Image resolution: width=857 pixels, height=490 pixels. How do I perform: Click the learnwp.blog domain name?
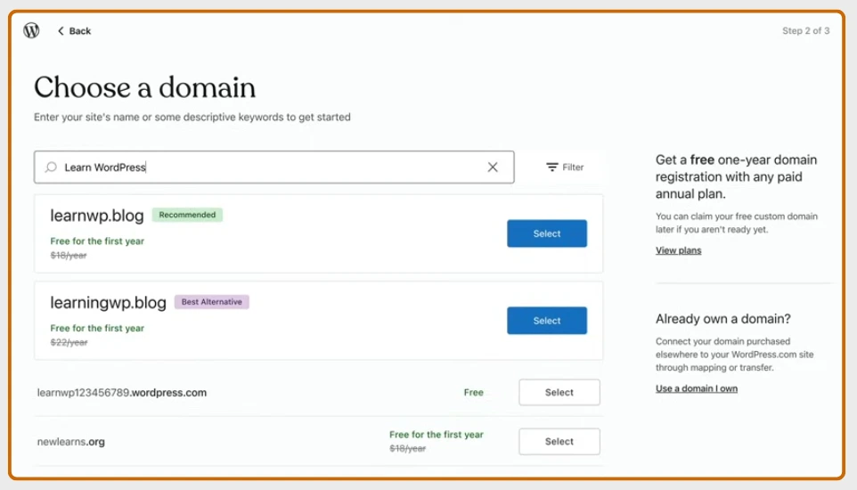tap(97, 216)
